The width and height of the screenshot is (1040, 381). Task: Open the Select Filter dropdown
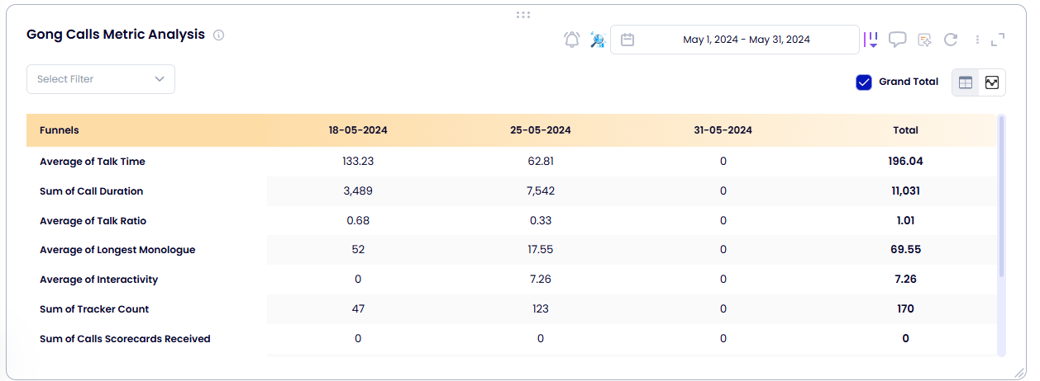[101, 79]
